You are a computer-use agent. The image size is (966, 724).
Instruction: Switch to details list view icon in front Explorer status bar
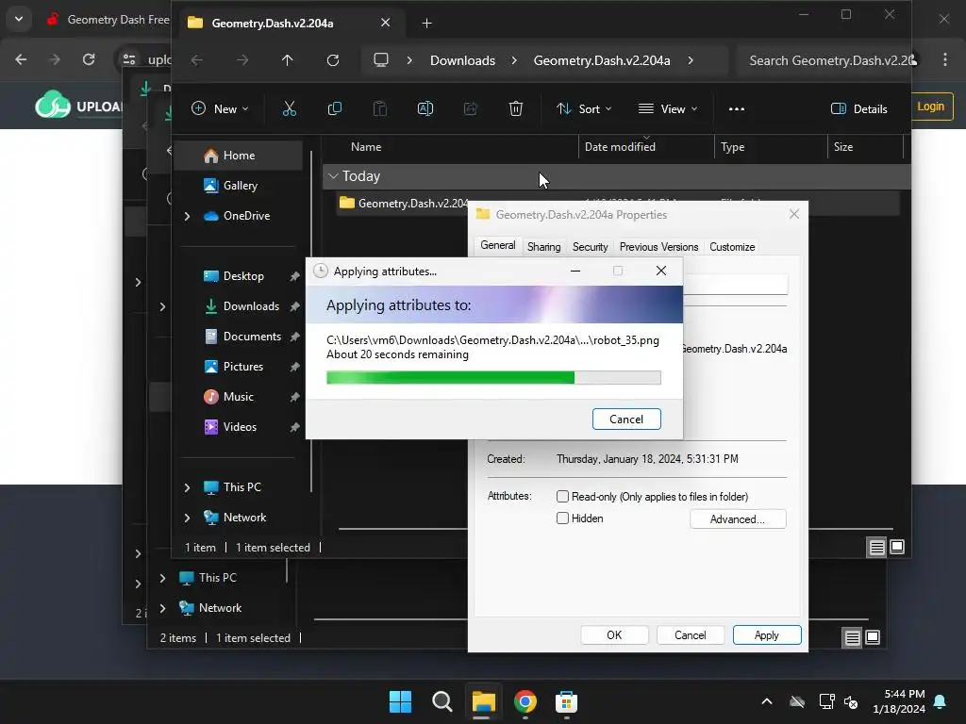876,547
